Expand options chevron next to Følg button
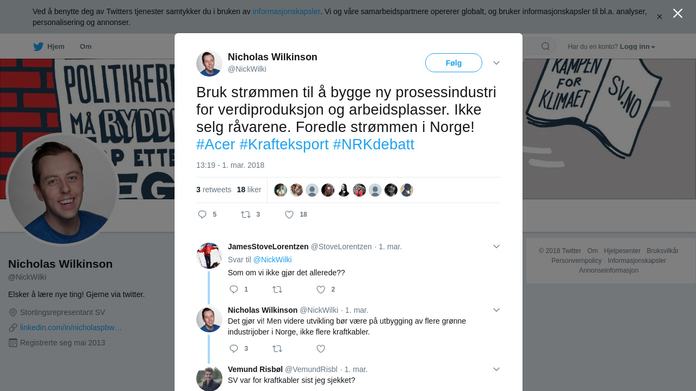 point(496,63)
